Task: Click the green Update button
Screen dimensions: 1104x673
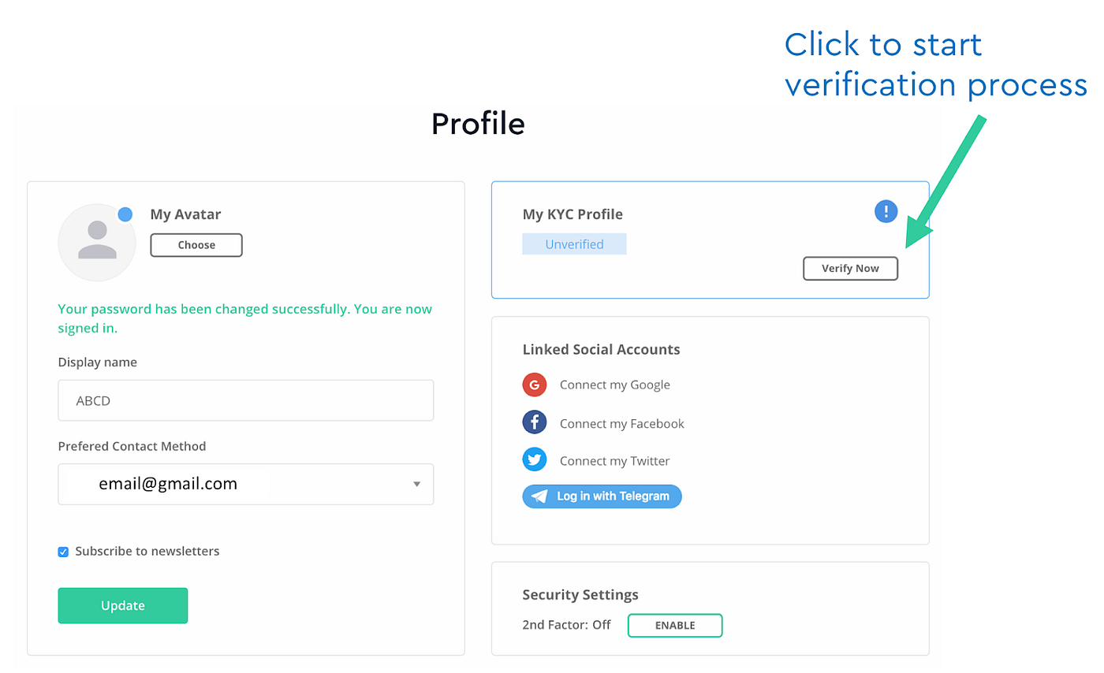Action: pyautogui.click(x=123, y=605)
